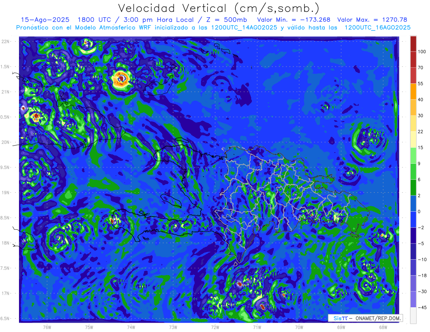
Task: Choose the light green swatch between 15 and 9
Action: coord(413,155)
